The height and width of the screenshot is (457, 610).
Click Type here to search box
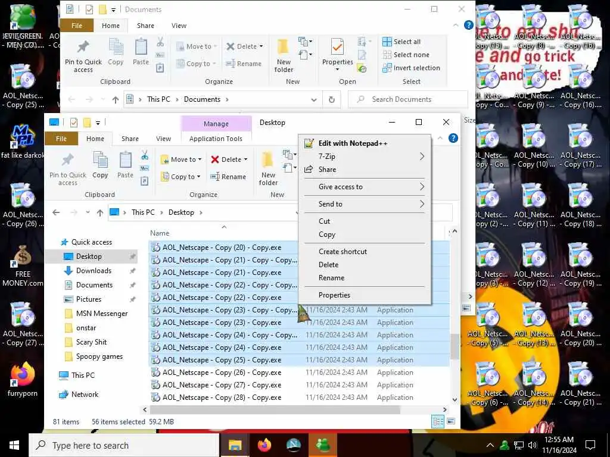point(124,445)
